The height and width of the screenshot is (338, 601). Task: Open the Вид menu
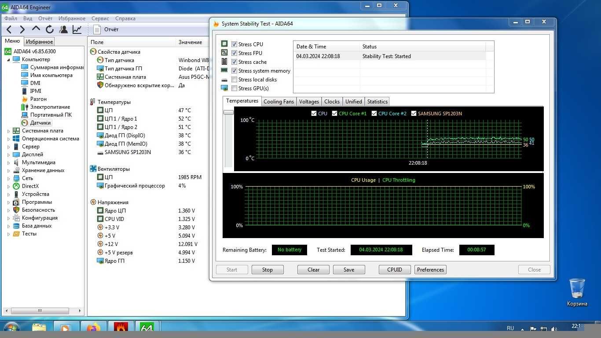click(28, 18)
